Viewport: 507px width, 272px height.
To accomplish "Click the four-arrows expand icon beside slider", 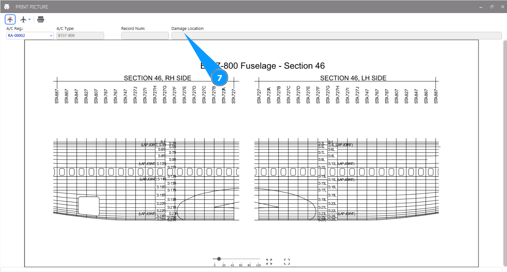I will tap(269, 262).
